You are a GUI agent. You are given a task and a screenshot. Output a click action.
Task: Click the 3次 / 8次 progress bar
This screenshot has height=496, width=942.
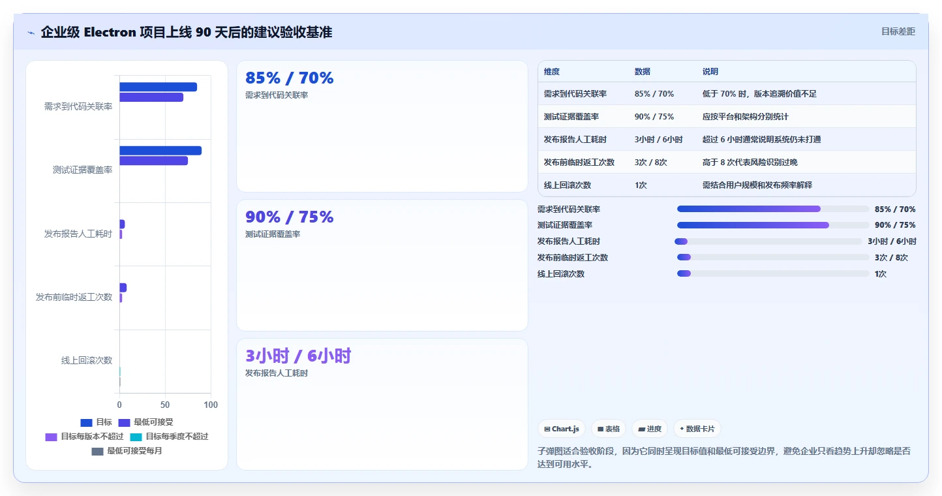773,257
